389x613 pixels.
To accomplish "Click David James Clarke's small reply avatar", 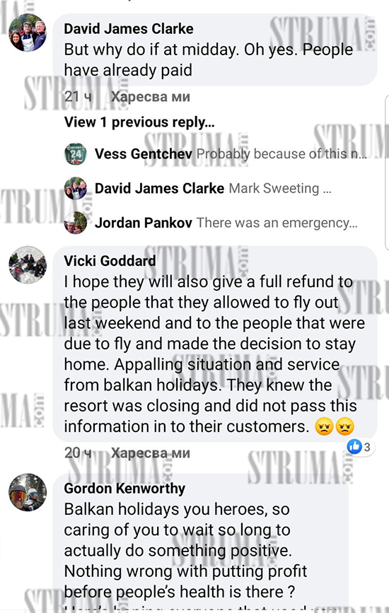I will point(76,189).
